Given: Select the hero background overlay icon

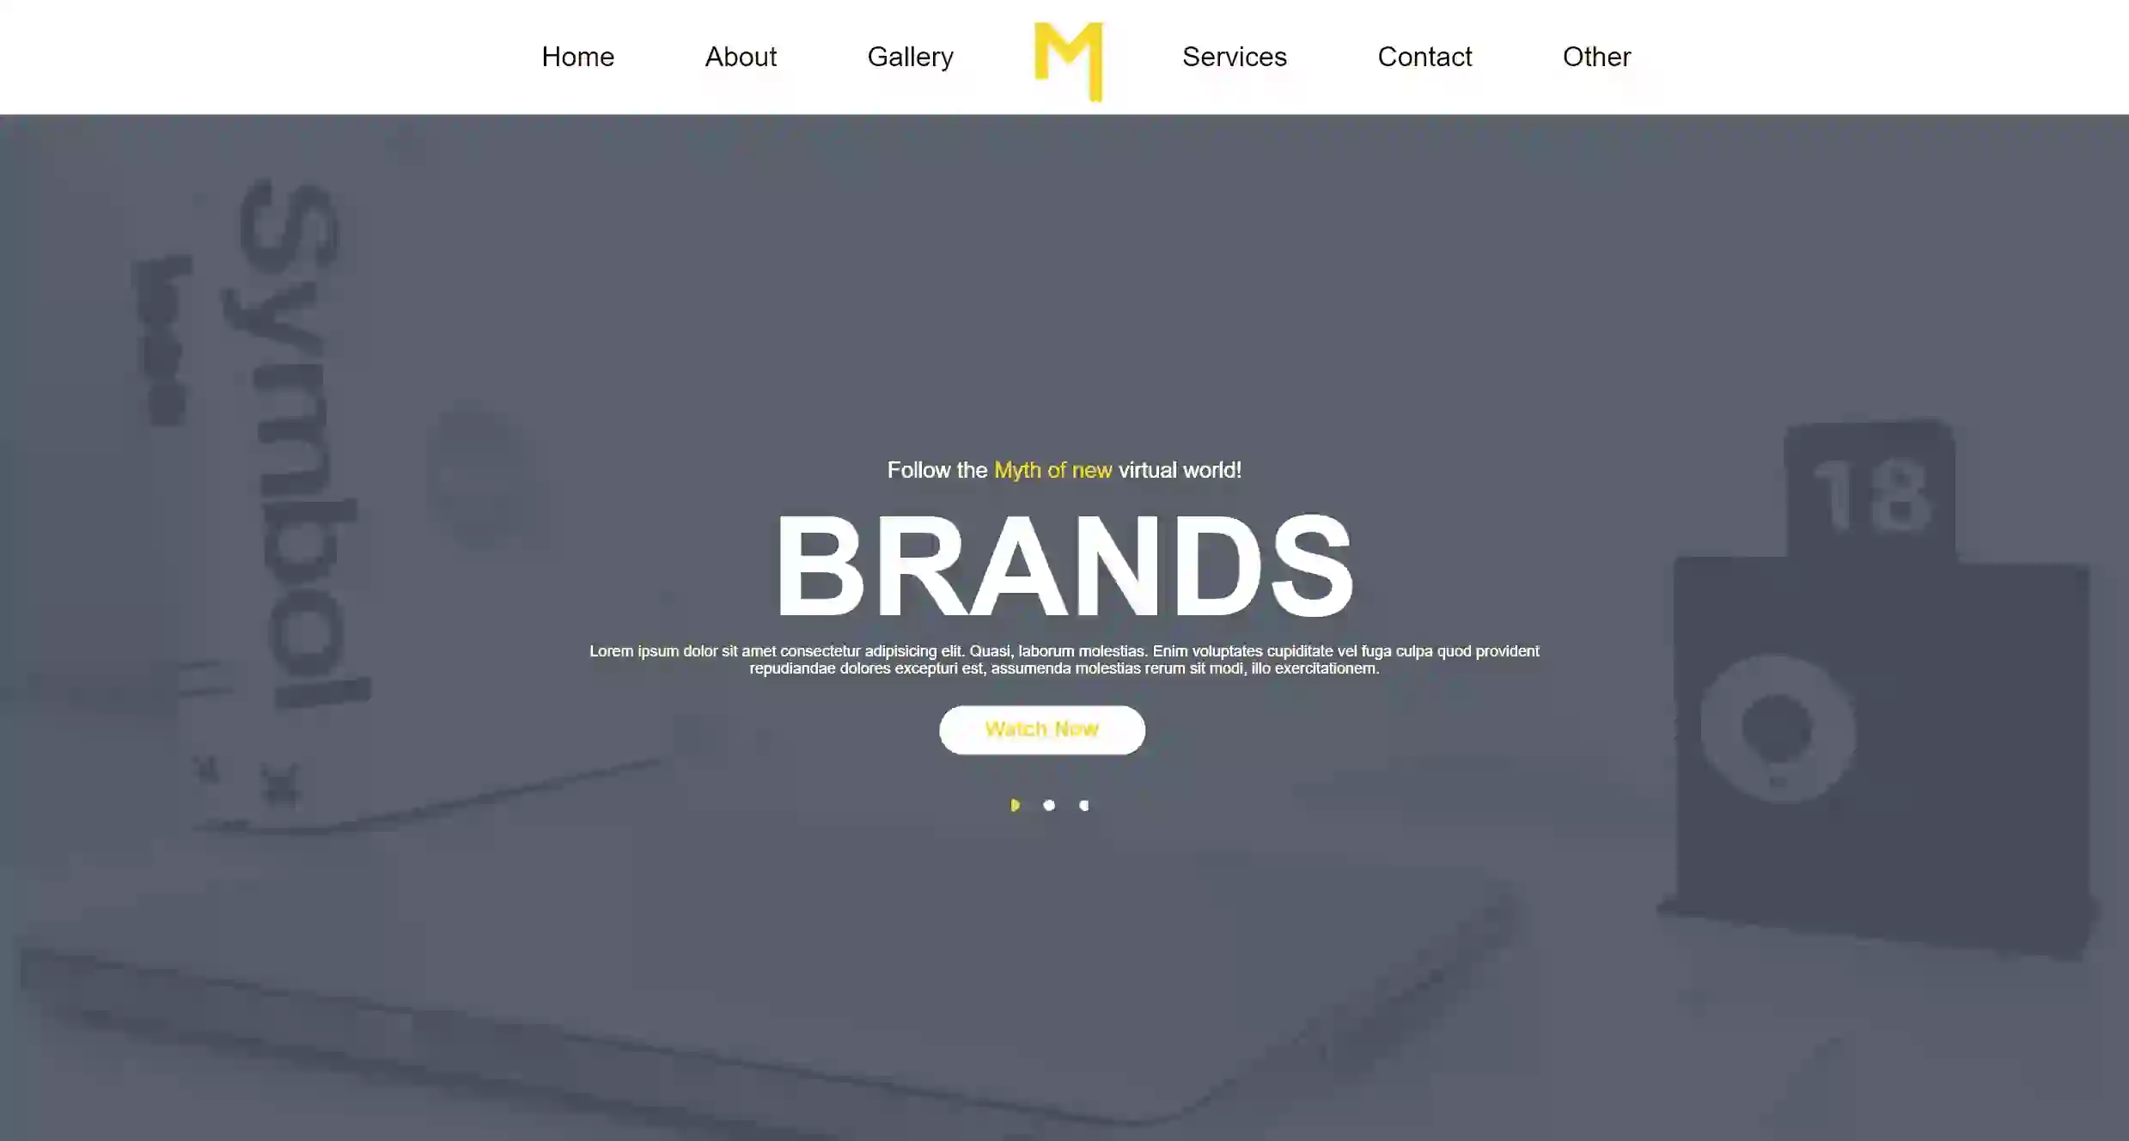Looking at the screenshot, I should pyautogui.click(x=1014, y=804).
